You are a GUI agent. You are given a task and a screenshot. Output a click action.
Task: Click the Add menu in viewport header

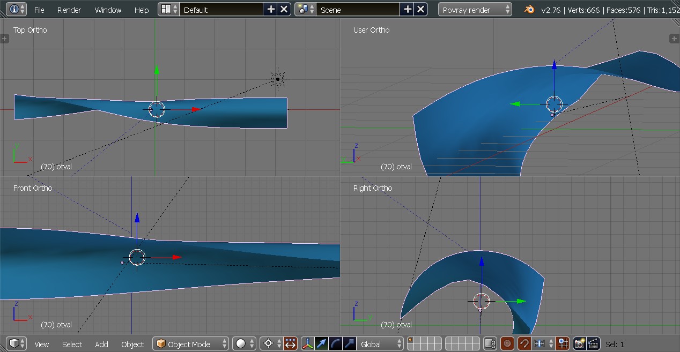tap(101, 344)
